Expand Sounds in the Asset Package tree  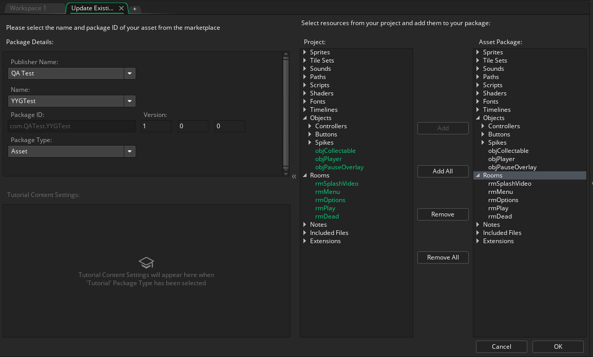pos(477,69)
